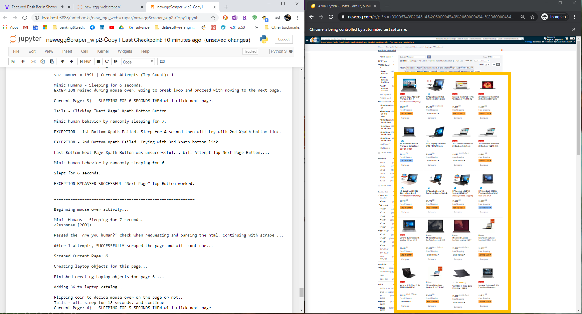Image resolution: width=582 pixels, height=314 pixels.
Task: Click the Search Within input field
Action: pos(420,57)
